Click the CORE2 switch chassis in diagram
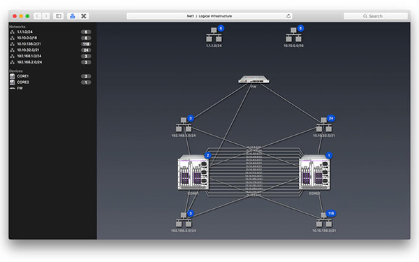Viewport: 419px width, 262px height. (314, 173)
